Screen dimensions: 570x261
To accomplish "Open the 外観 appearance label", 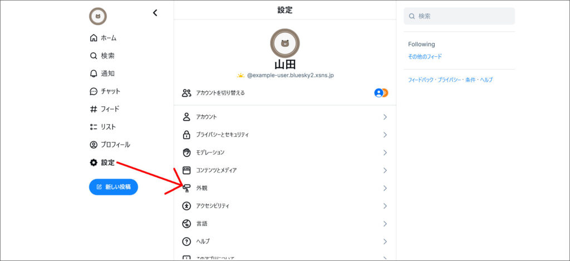I will (x=202, y=188).
